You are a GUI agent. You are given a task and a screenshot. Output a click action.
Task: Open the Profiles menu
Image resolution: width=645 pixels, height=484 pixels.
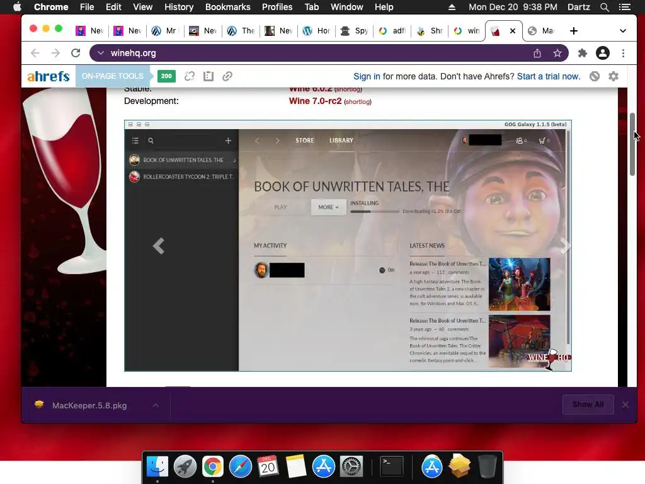coord(277,7)
